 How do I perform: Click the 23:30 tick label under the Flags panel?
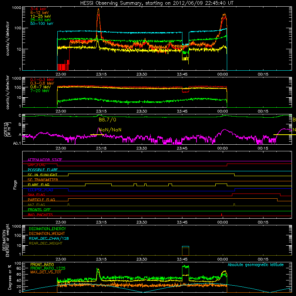[142, 222]
